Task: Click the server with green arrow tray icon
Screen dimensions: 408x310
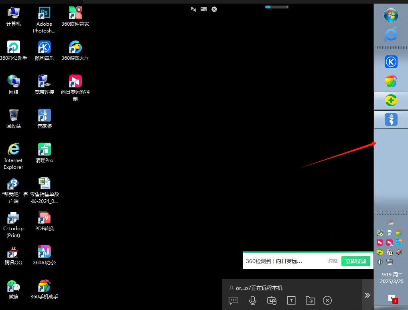Action: (390, 252)
